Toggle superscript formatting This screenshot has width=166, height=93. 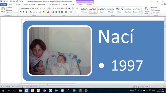coord(36,12)
